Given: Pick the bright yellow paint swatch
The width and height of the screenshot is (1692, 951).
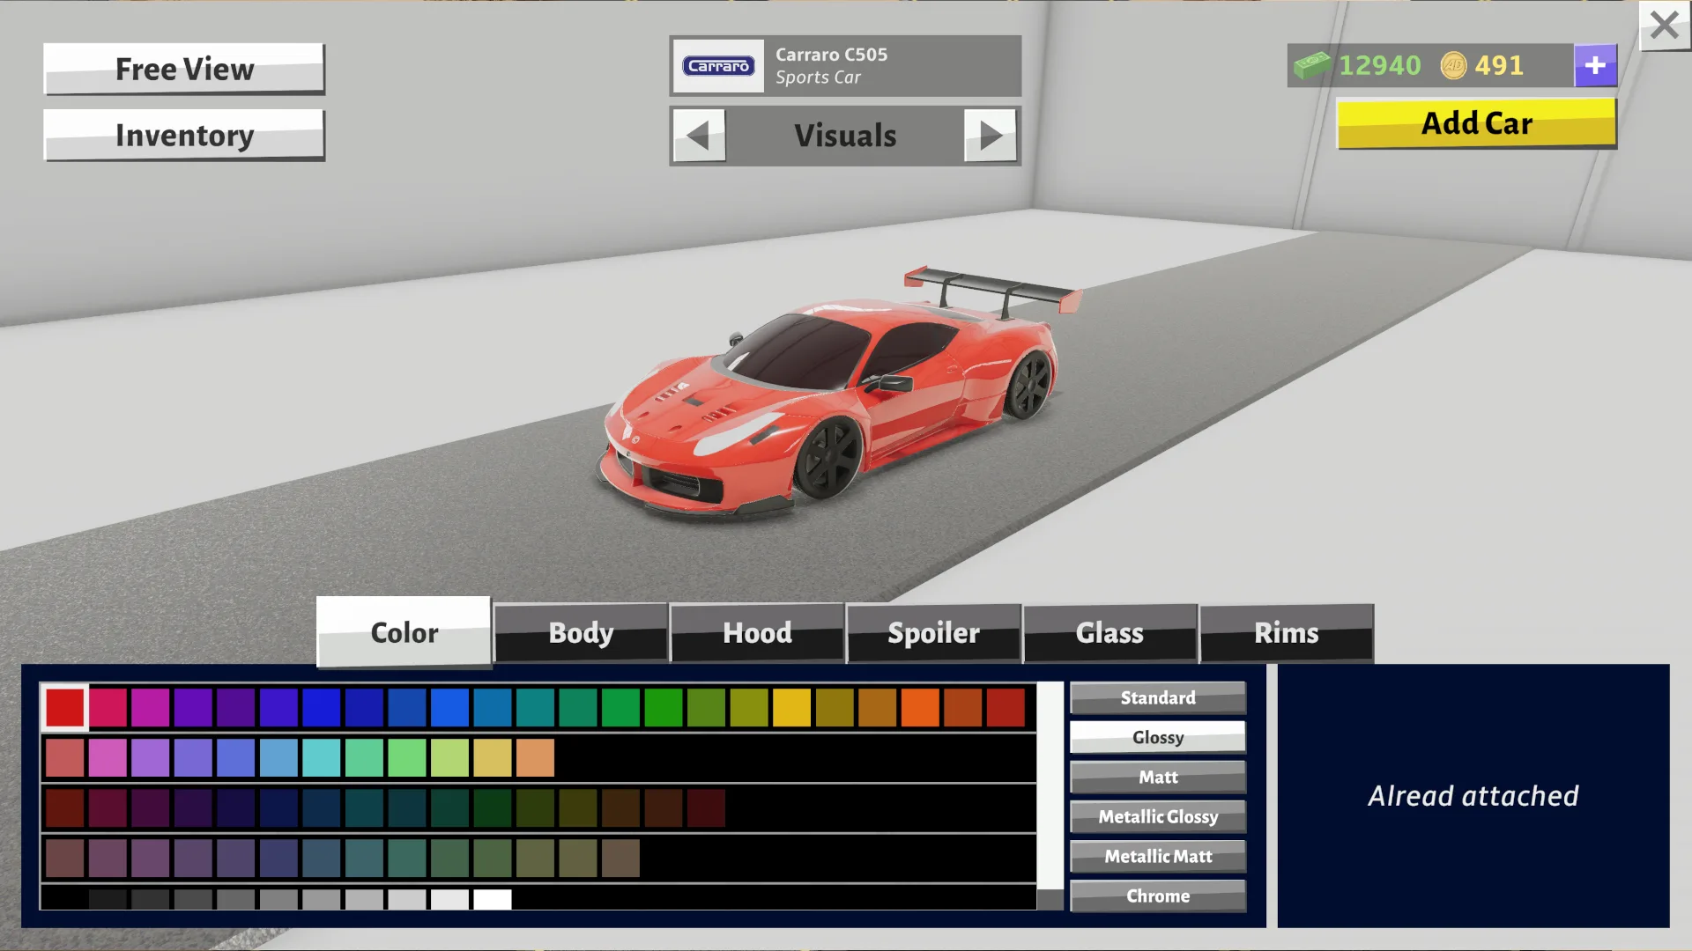Looking at the screenshot, I should tap(790, 706).
